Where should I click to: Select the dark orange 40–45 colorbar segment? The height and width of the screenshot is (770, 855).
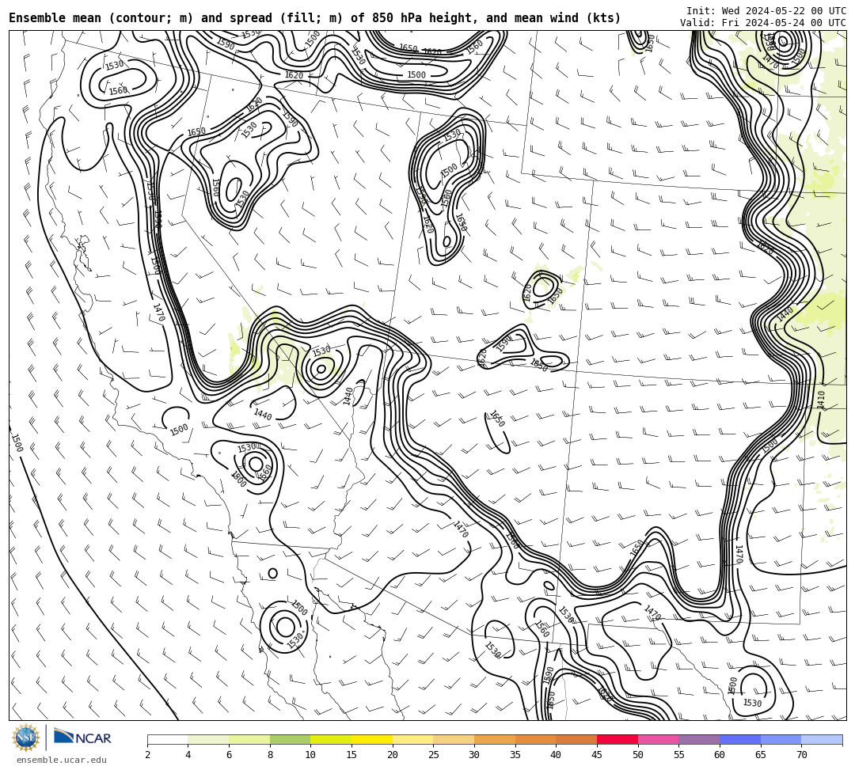click(576, 739)
